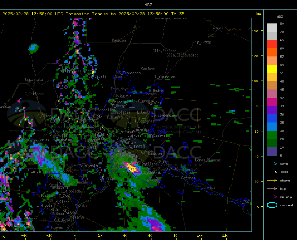Click the Tulumaya place label
The width and height of the screenshot is (297, 240).
pyautogui.click(x=123, y=95)
